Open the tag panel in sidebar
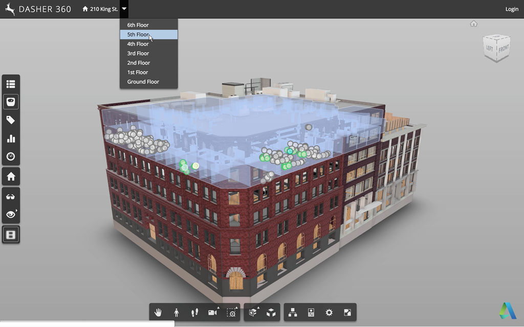This screenshot has width=524, height=327. pos(11,120)
